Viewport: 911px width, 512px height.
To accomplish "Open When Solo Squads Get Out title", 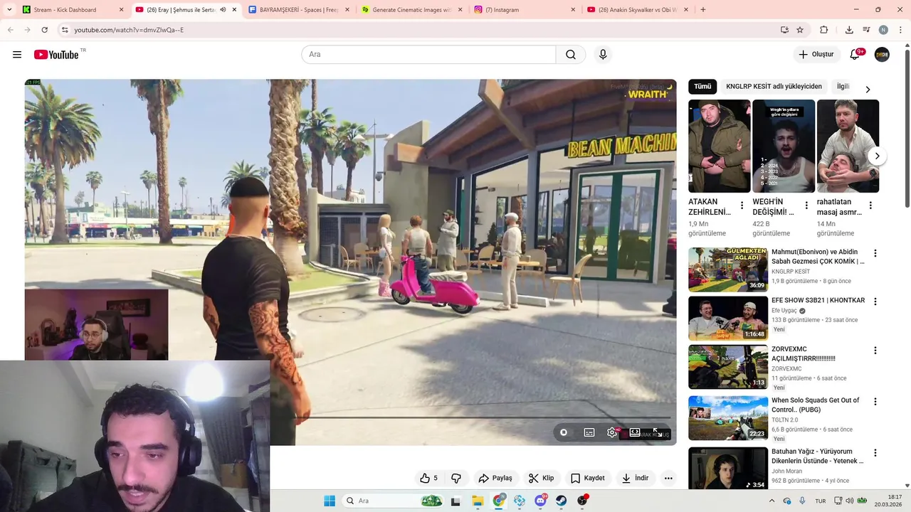I will tap(816, 405).
